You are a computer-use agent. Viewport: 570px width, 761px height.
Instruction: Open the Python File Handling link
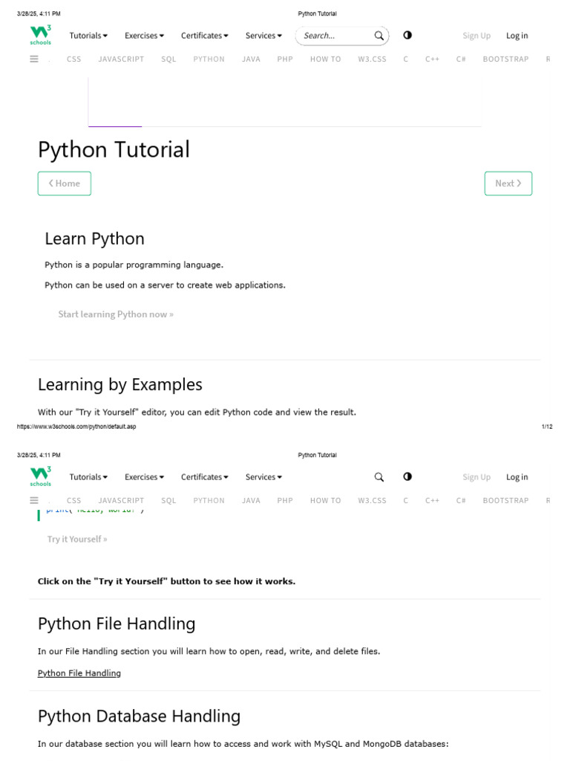(79, 673)
